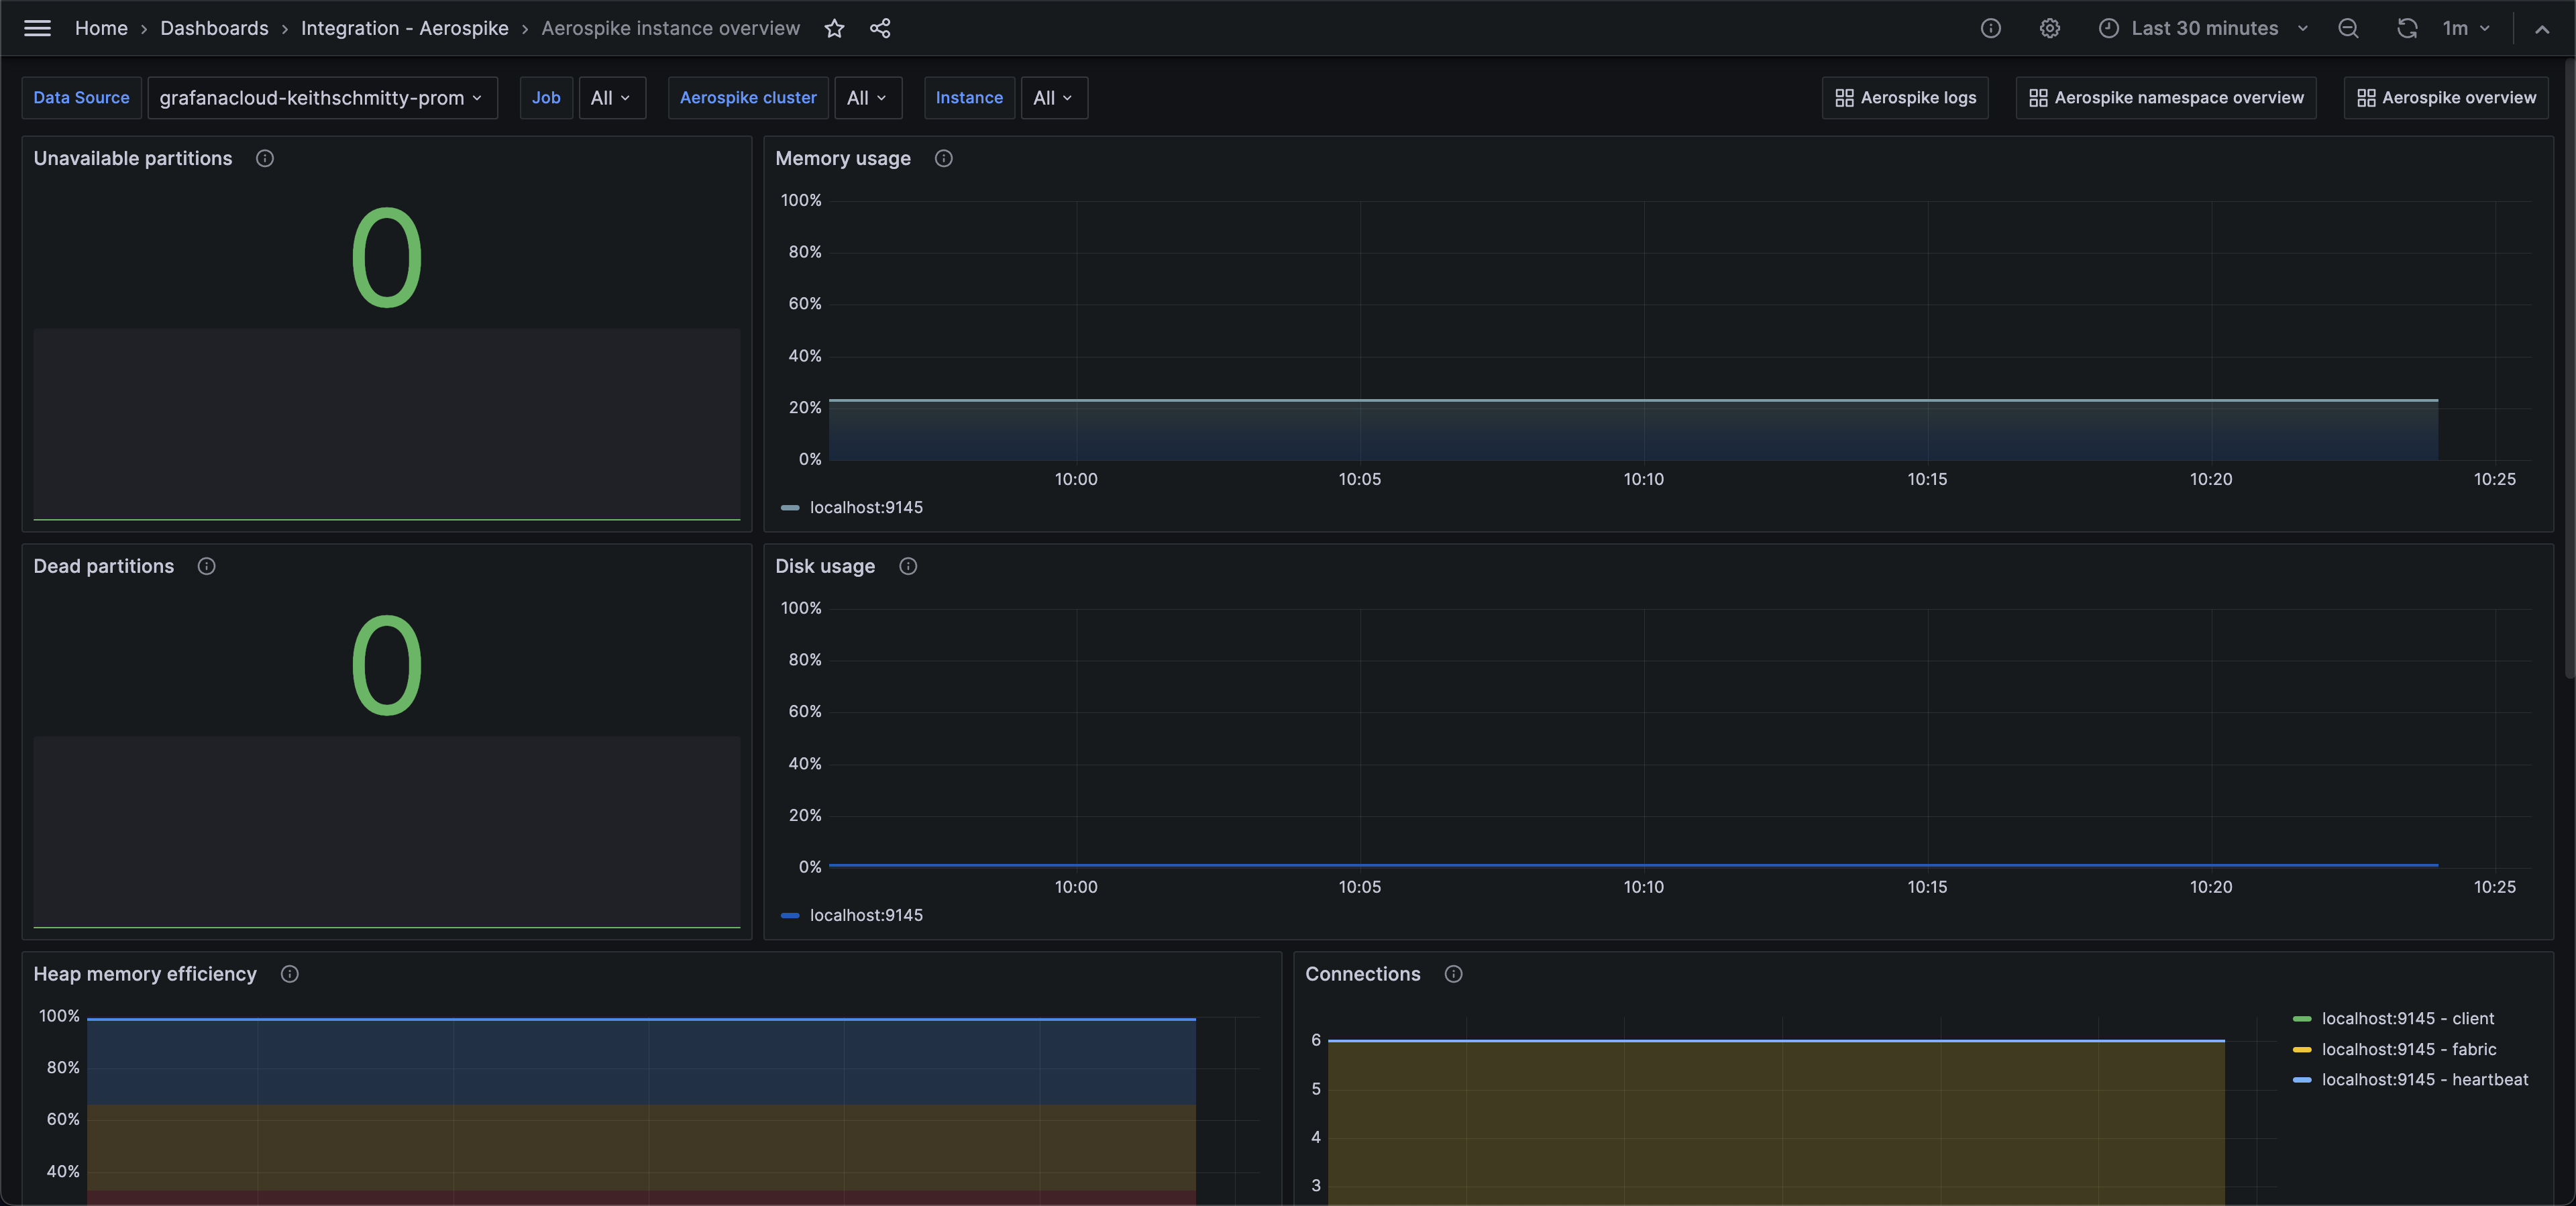Open Integration - Aerospike breadcrumb folder
2576x1206 pixels.
coord(404,28)
